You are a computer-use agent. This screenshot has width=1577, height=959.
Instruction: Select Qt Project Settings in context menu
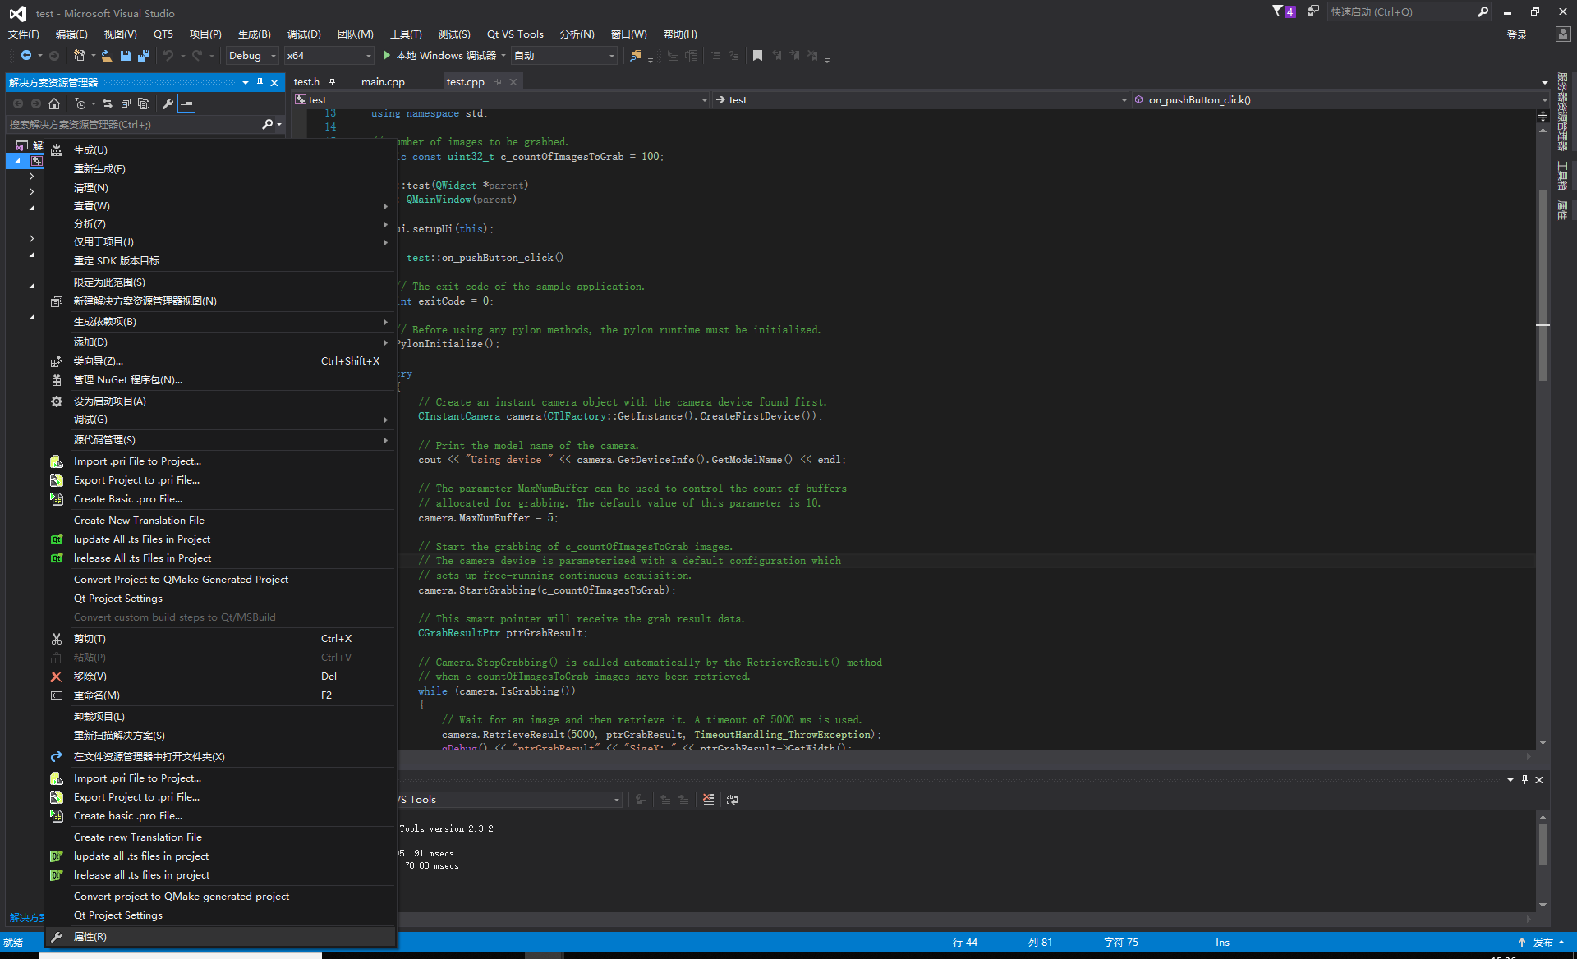pos(118,599)
